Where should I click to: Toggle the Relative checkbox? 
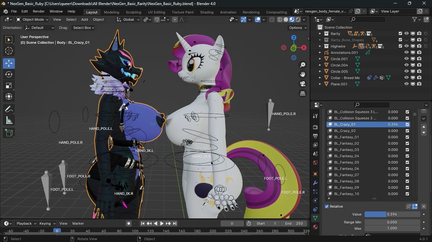tap(327, 206)
